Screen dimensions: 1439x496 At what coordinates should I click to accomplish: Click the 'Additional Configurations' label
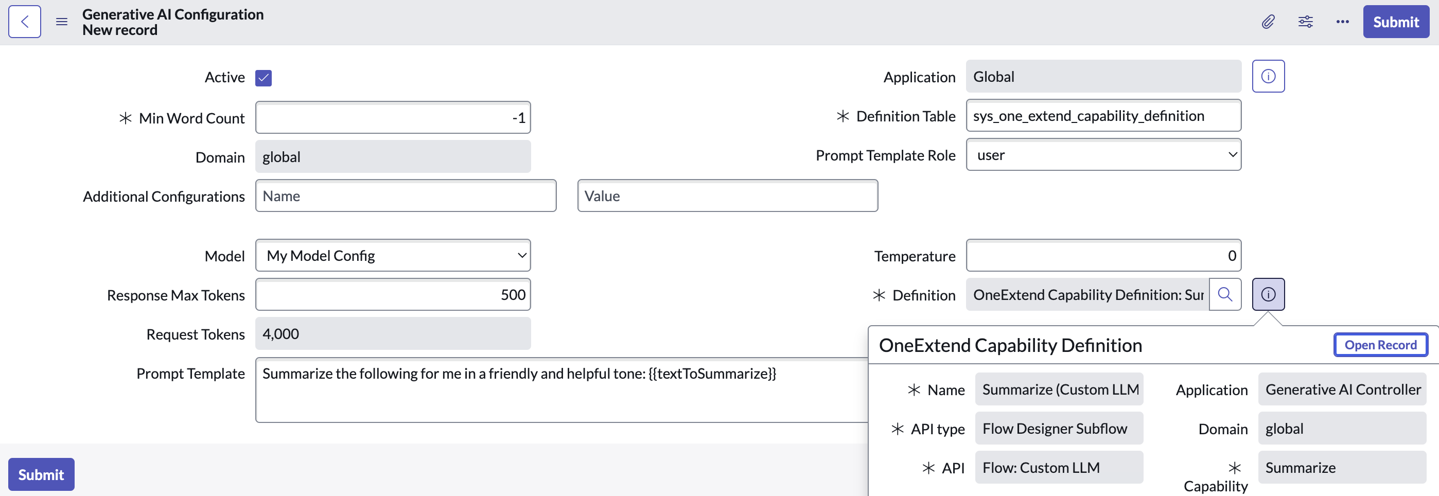coord(164,196)
